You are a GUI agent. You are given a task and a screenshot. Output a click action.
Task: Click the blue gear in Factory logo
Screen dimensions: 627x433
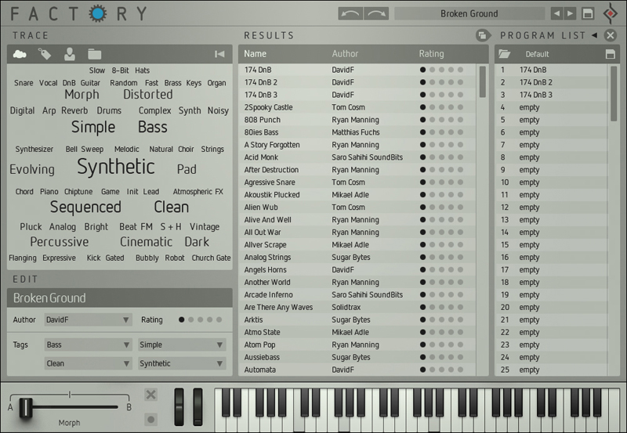(98, 13)
